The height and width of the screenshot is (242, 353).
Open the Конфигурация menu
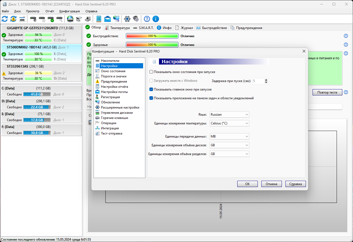point(70,11)
